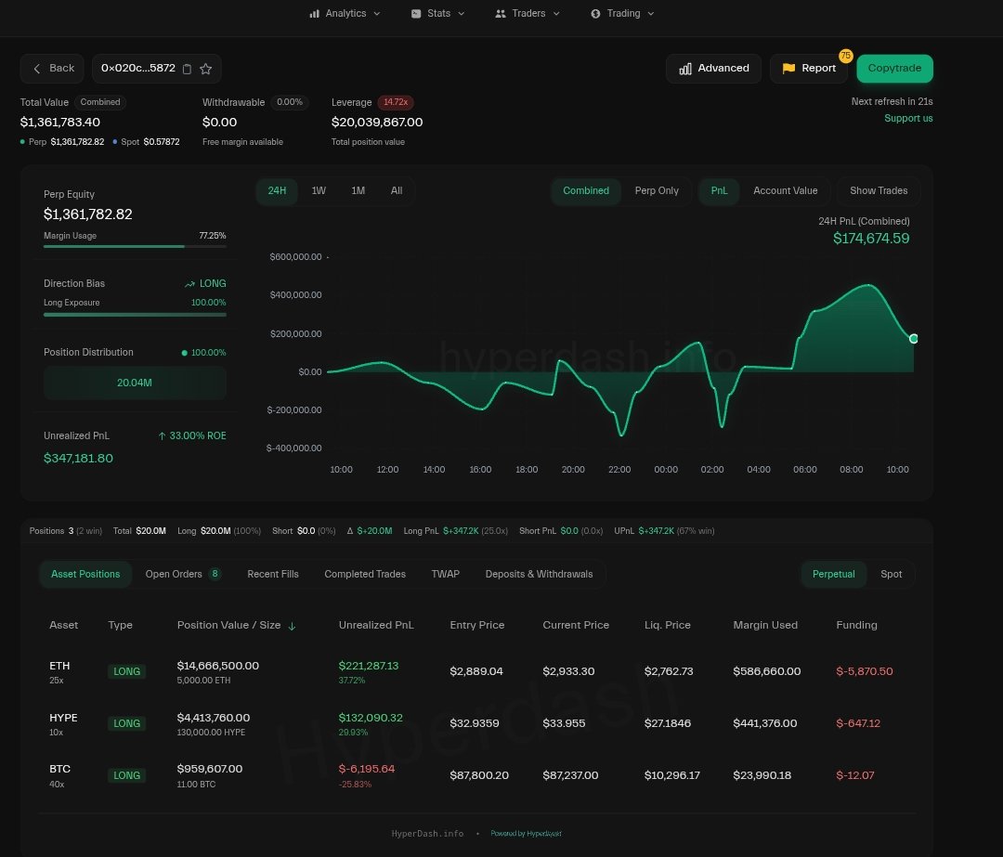The width and height of the screenshot is (1003, 857).
Task: Click the Traders people icon
Action: click(x=501, y=14)
